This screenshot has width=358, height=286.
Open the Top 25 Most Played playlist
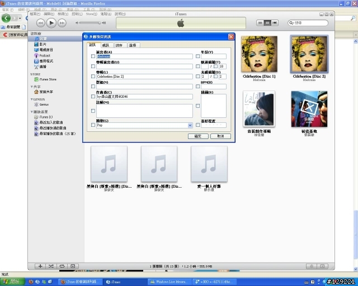click(x=55, y=134)
